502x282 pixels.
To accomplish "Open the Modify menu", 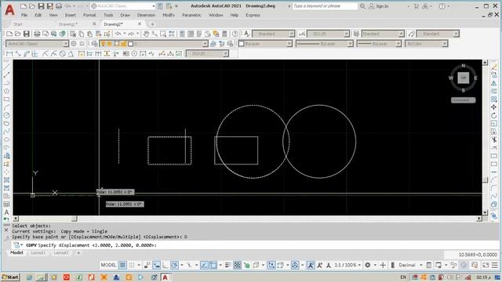I will click(x=169, y=15).
